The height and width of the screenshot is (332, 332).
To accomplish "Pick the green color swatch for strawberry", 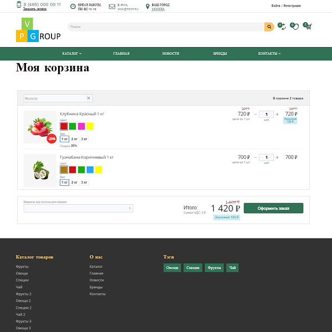I will pos(72,126).
